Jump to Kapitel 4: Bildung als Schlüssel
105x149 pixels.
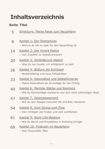point(42,69)
